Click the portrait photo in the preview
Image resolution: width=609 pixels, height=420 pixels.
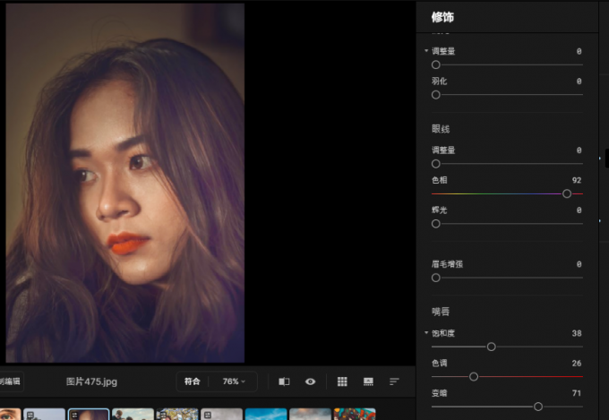pos(125,183)
